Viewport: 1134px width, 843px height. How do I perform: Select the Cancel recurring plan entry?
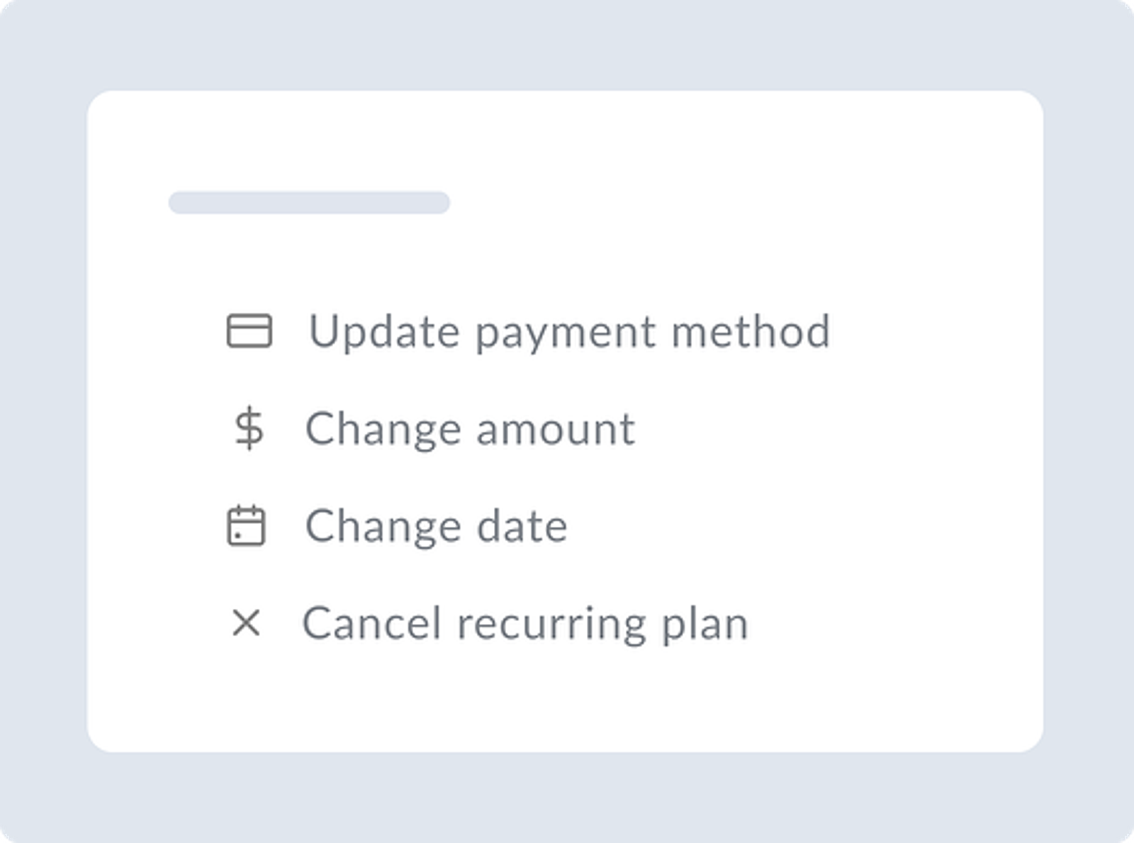[524, 623]
